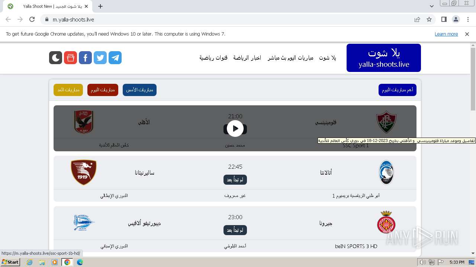476x267 pixels.
Task: Open اخبار الرياضة menu item
Action: click(247, 58)
